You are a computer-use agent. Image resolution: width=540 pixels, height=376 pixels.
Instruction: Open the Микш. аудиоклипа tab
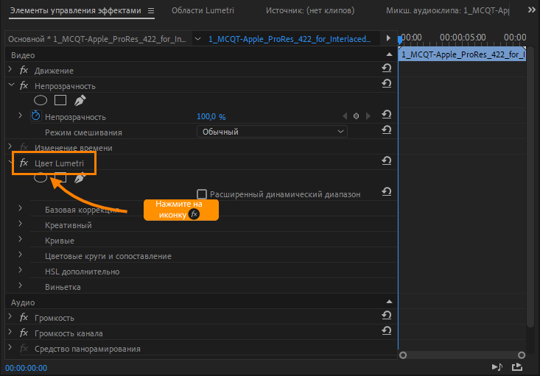click(x=447, y=10)
